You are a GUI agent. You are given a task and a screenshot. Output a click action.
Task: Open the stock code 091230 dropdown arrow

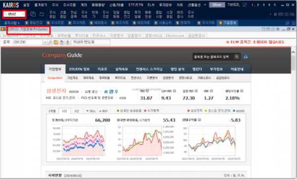tap(45, 42)
